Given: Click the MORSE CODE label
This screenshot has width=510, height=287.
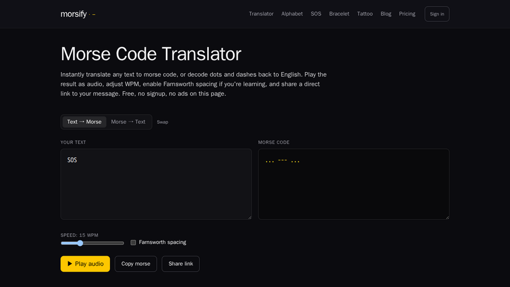Looking at the screenshot, I should tap(274, 142).
